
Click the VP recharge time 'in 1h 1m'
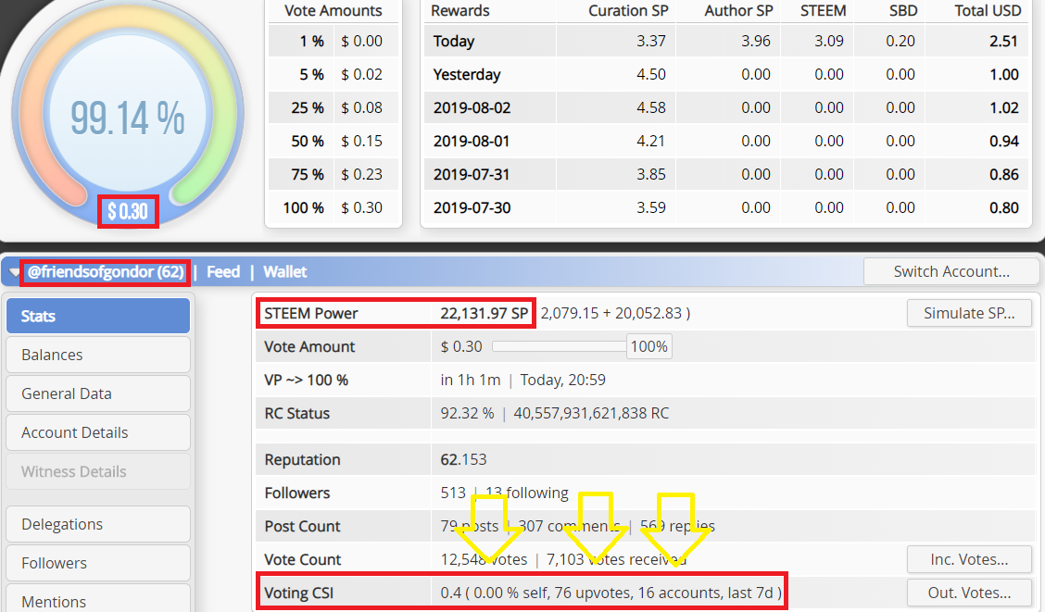pyautogui.click(x=471, y=380)
